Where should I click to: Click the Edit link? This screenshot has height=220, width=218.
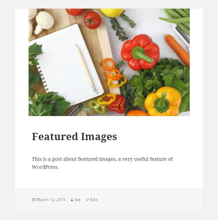tap(94, 200)
